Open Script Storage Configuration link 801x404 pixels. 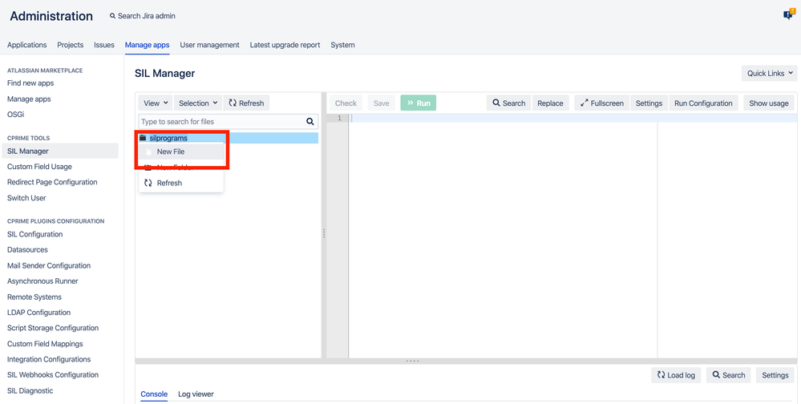[x=53, y=328]
